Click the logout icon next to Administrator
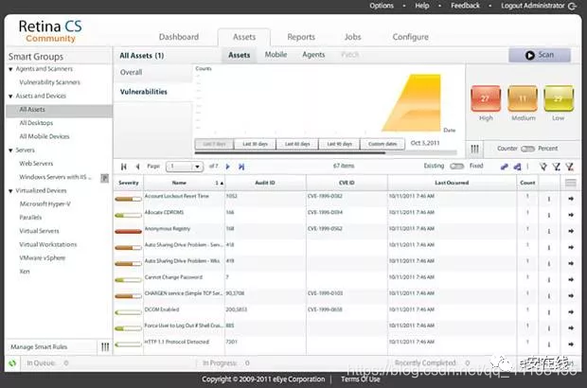The image size is (587, 388). click(572, 6)
